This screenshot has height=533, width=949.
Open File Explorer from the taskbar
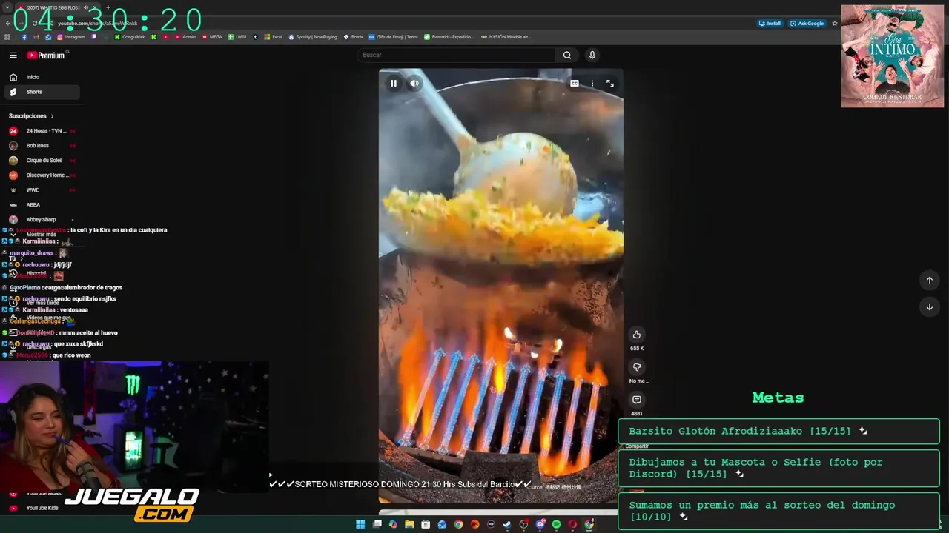[409, 524]
